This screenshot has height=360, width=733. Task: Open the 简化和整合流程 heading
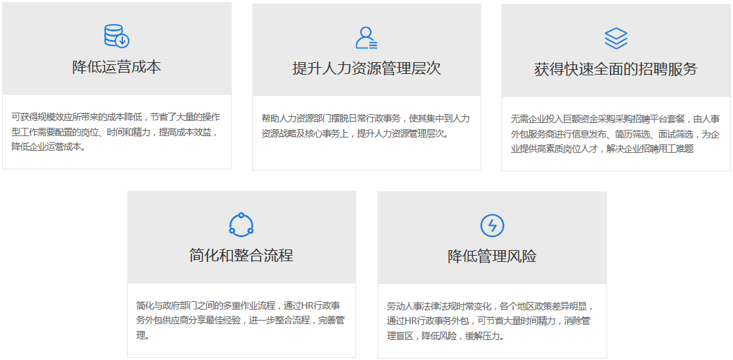coord(241,256)
